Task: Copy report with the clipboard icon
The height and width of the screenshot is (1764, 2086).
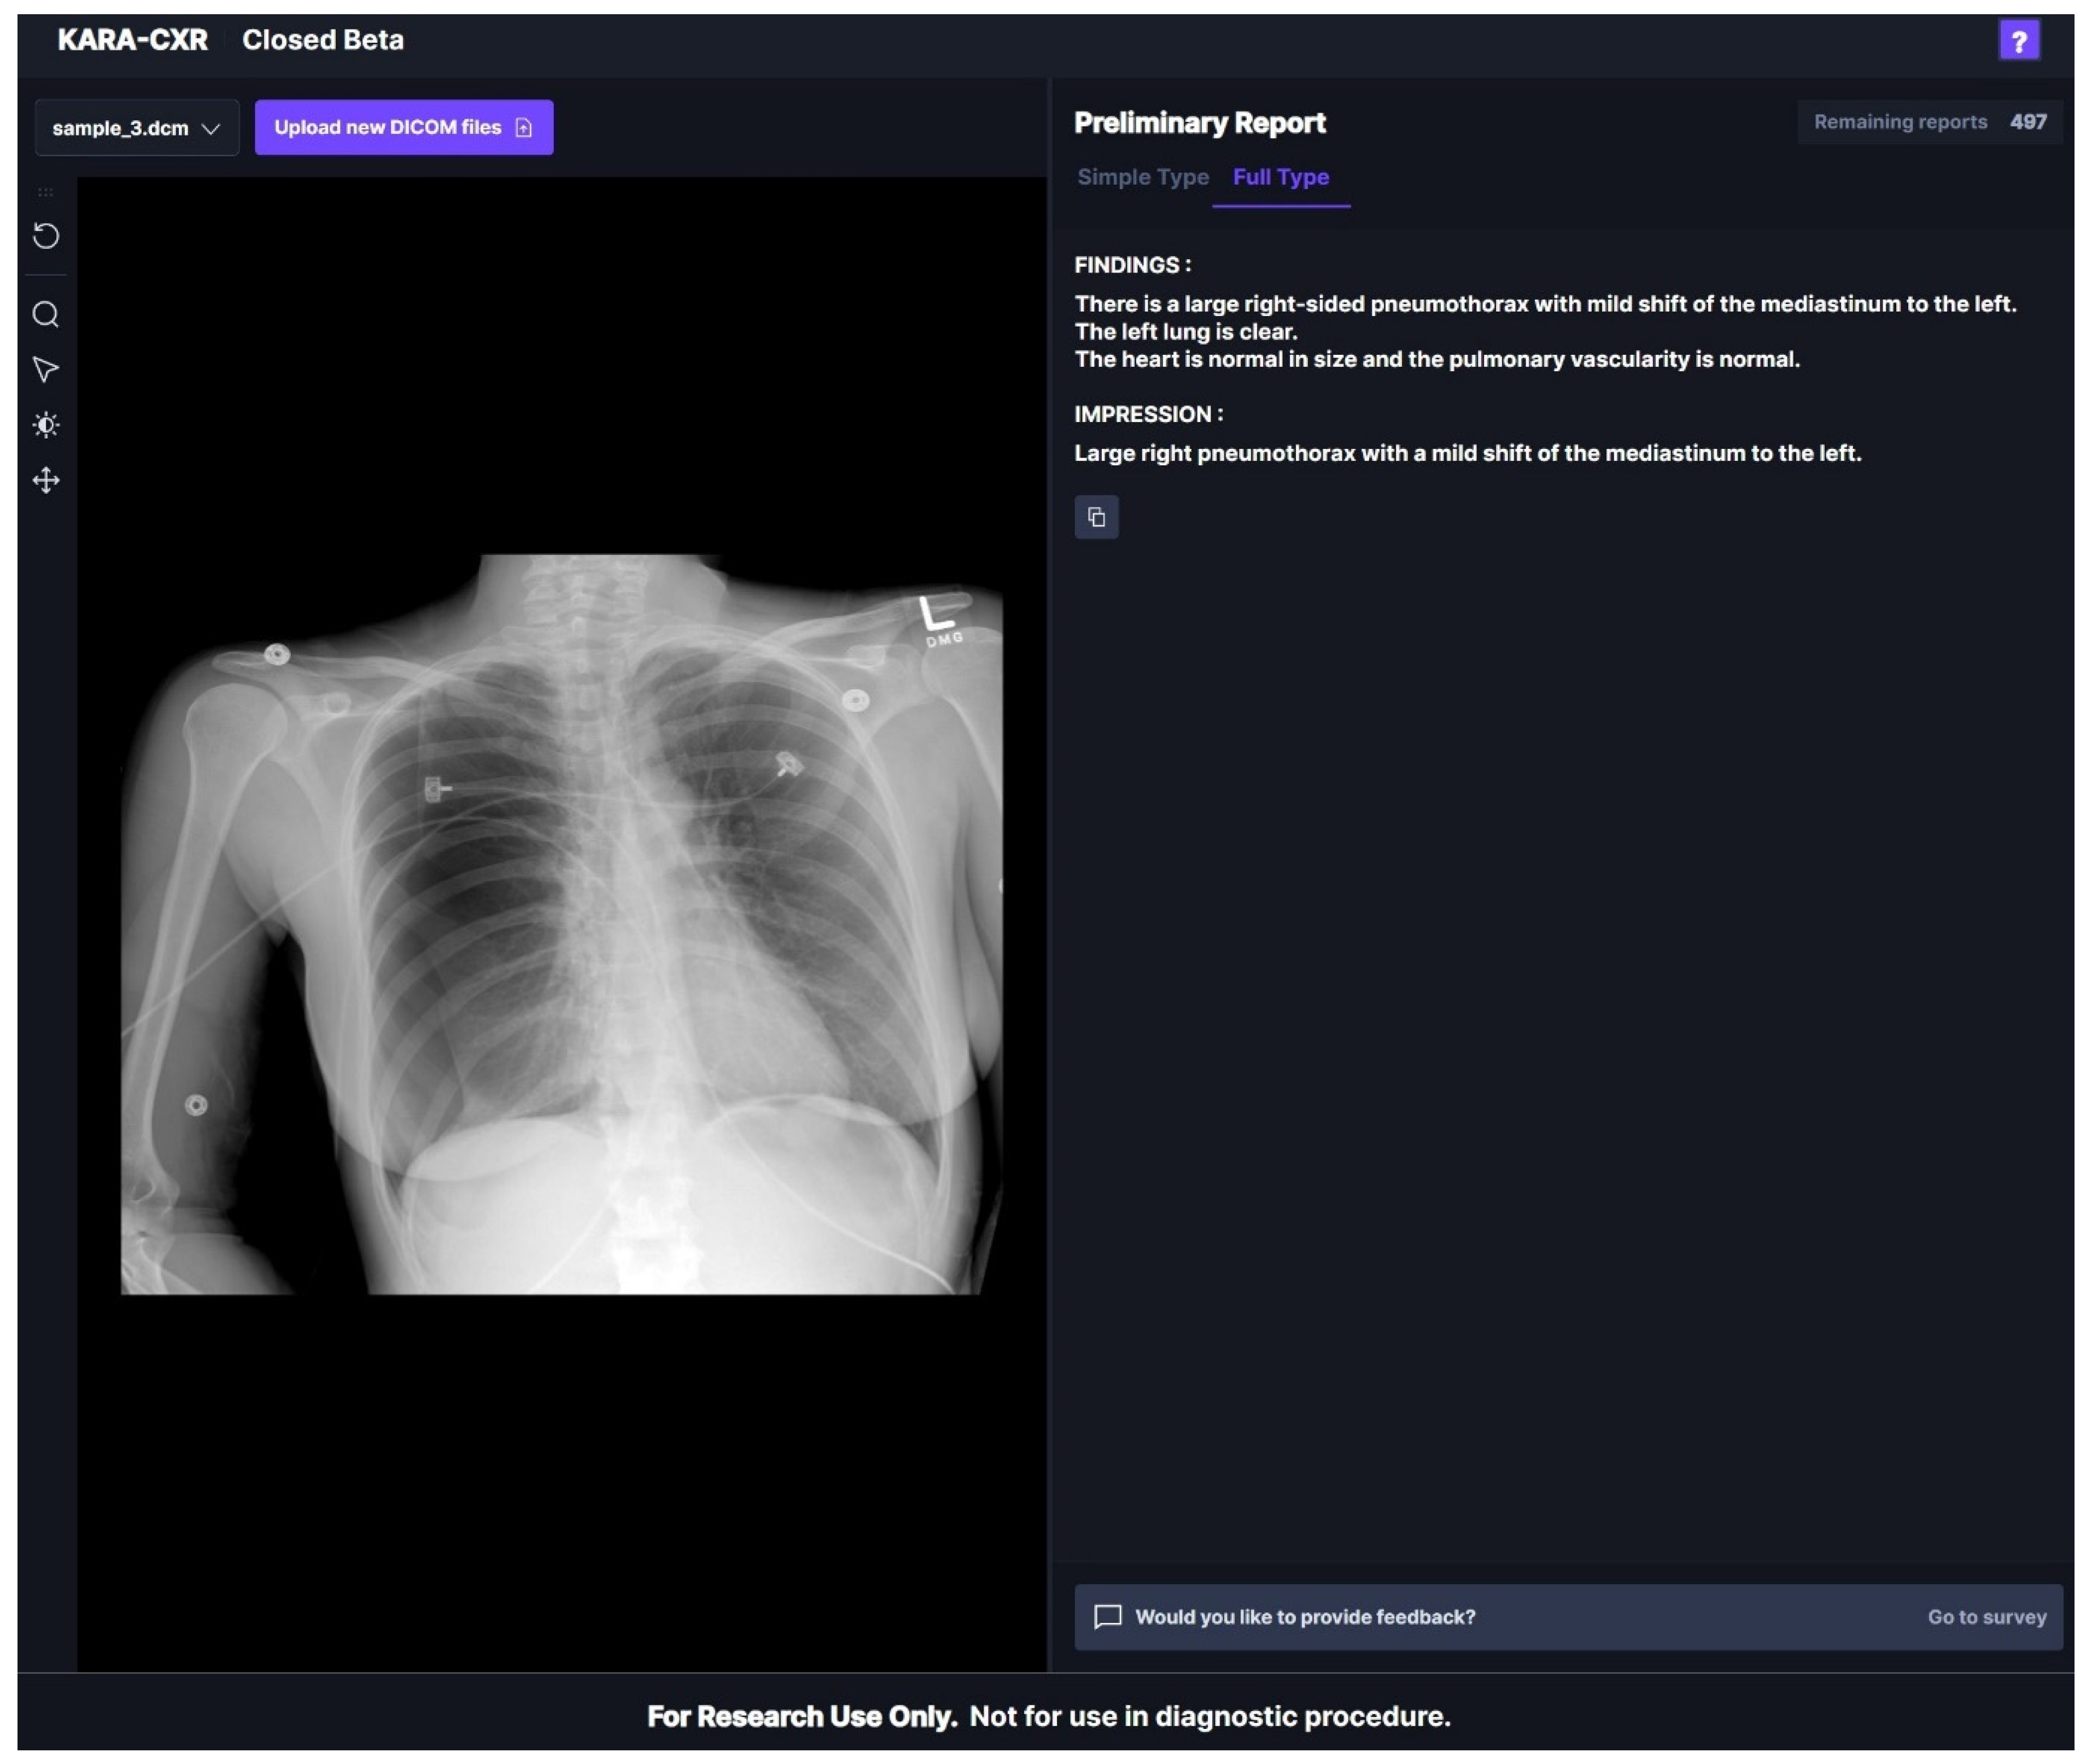Action: (x=1096, y=517)
